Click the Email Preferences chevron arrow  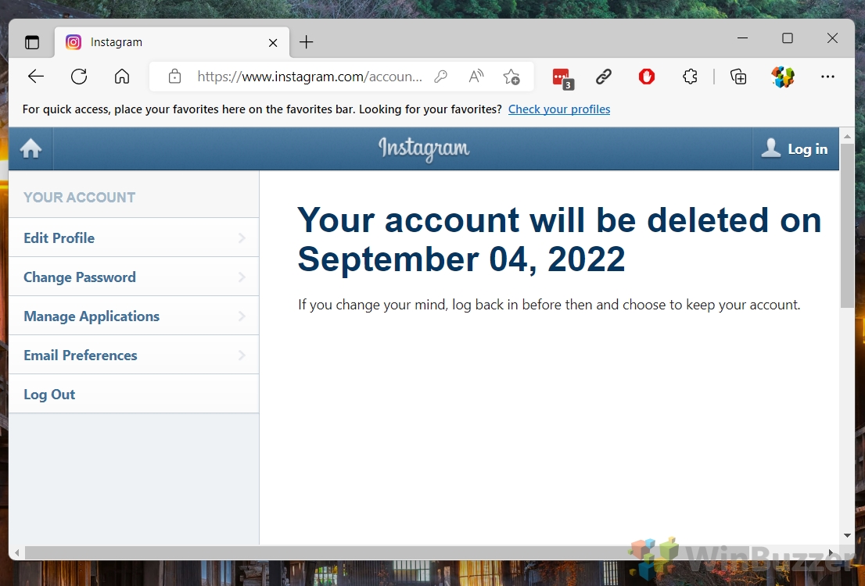pyautogui.click(x=242, y=355)
